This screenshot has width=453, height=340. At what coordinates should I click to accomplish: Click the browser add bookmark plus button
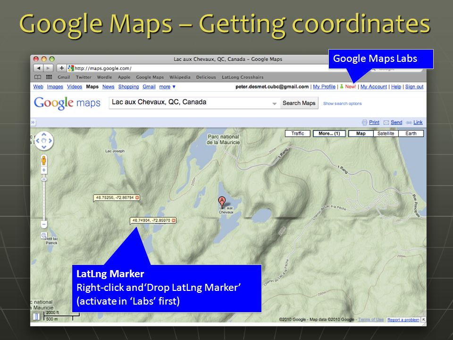(x=61, y=68)
